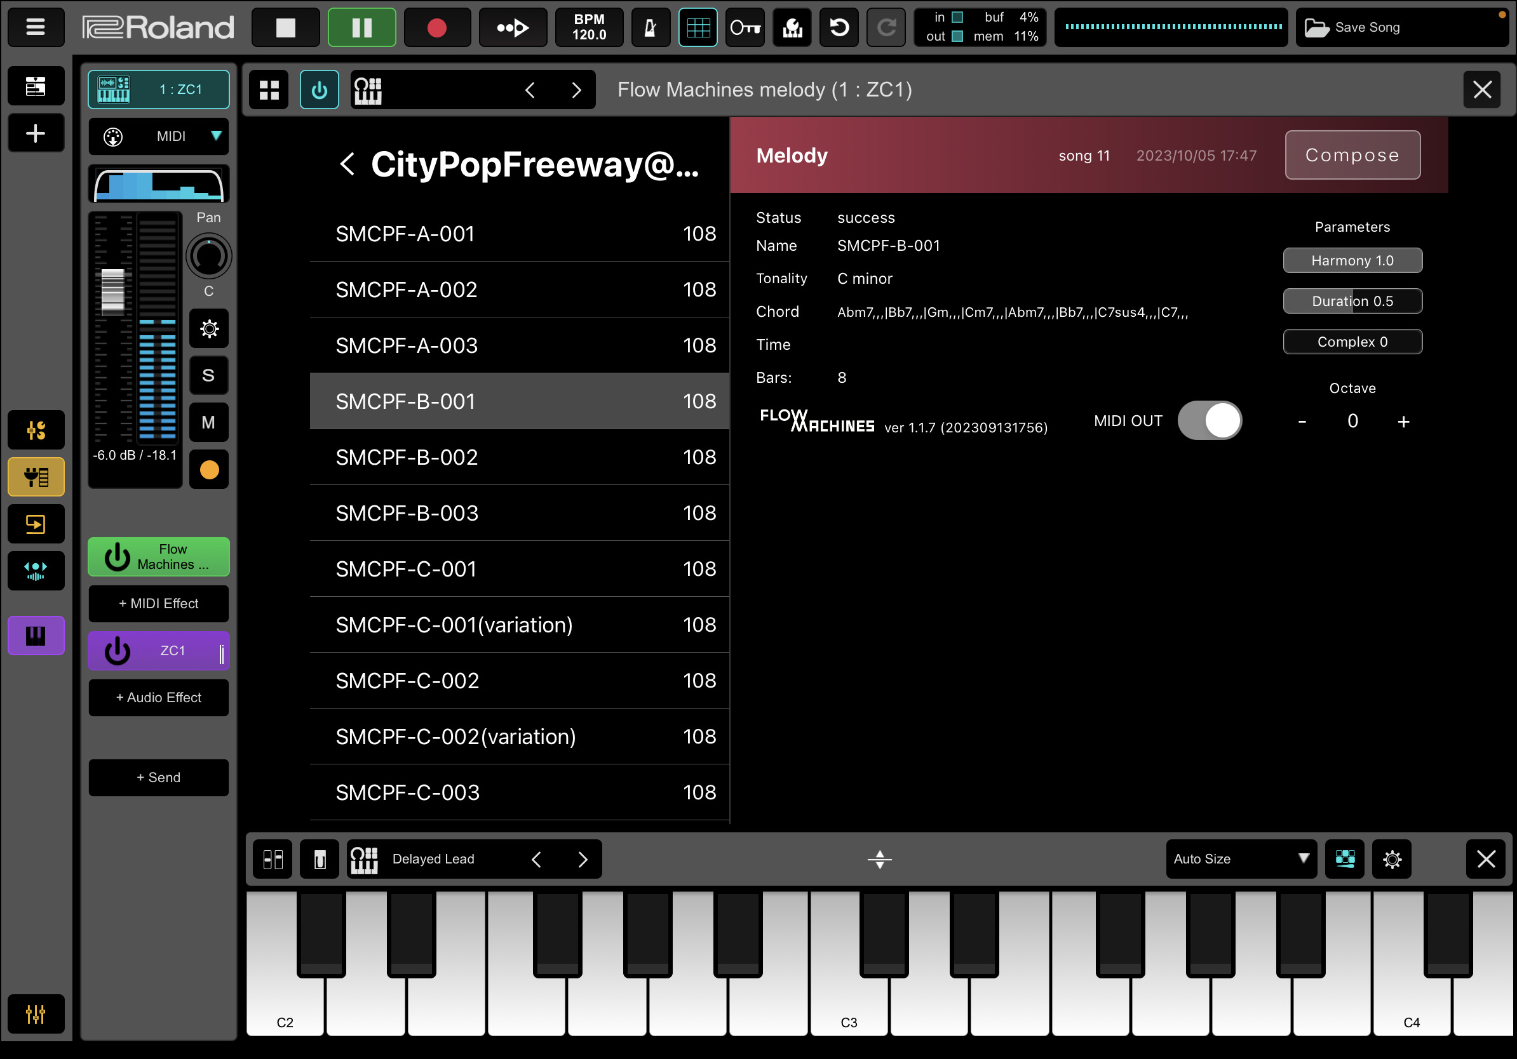The image size is (1517, 1059).
Task: Select track header 1 : ZC1
Action: (x=159, y=89)
